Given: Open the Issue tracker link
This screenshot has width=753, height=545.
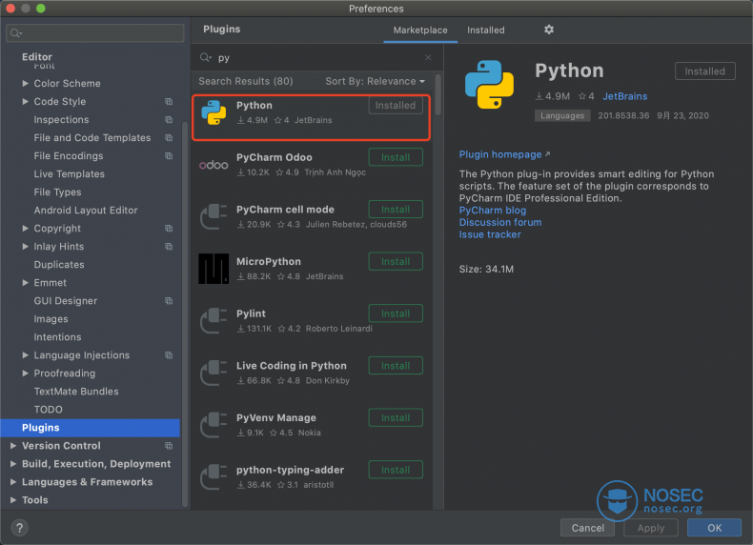Looking at the screenshot, I should 490,234.
